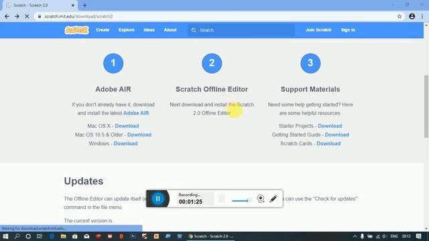This screenshot has width=429, height=241.
Task: Download the Getting Started Guide
Action: point(336,135)
